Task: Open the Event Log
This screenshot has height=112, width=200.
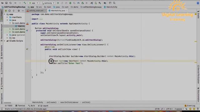Action: [190, 106]
